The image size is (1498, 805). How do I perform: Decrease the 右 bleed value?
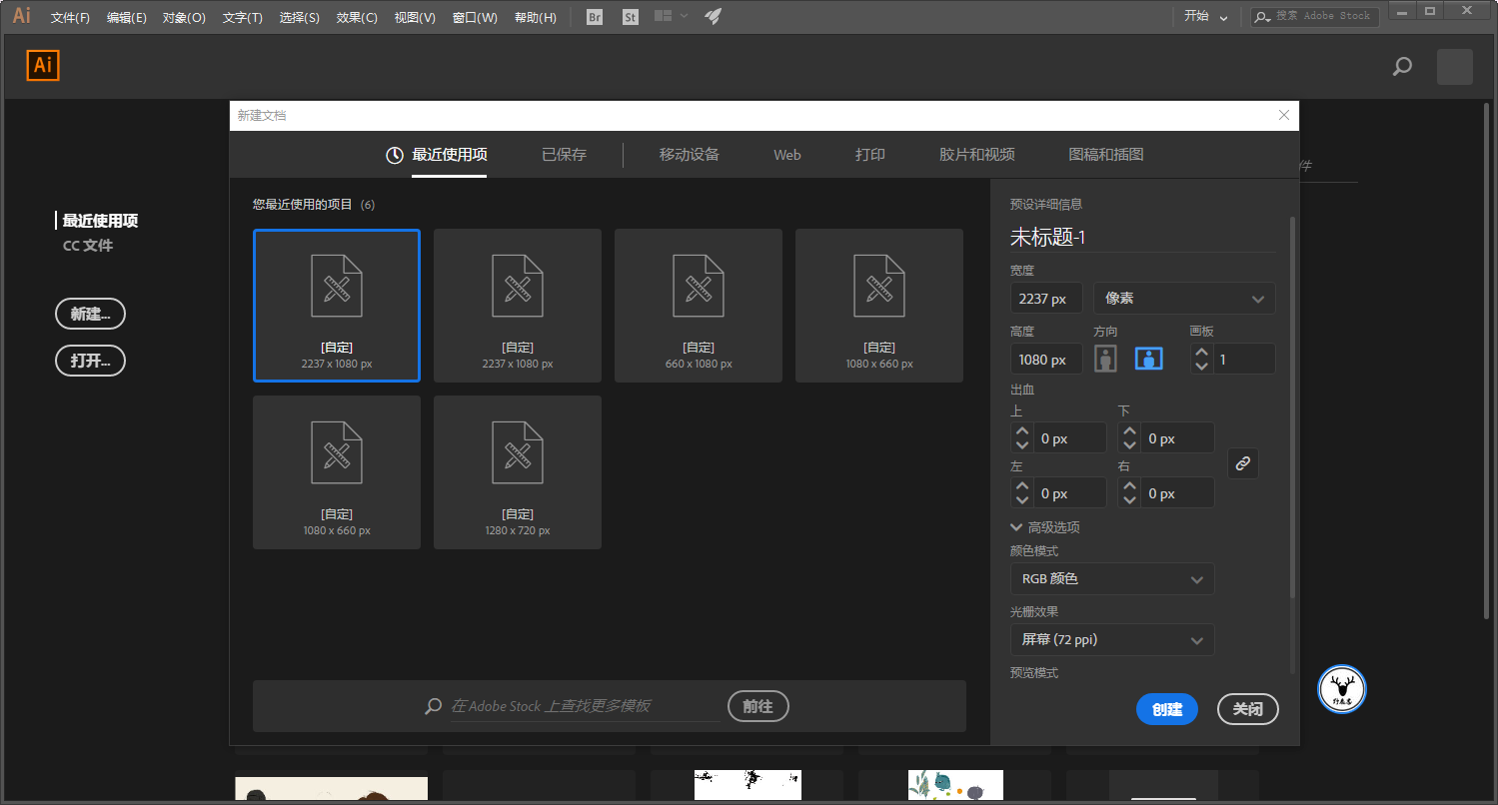(x=1129, y=500)
